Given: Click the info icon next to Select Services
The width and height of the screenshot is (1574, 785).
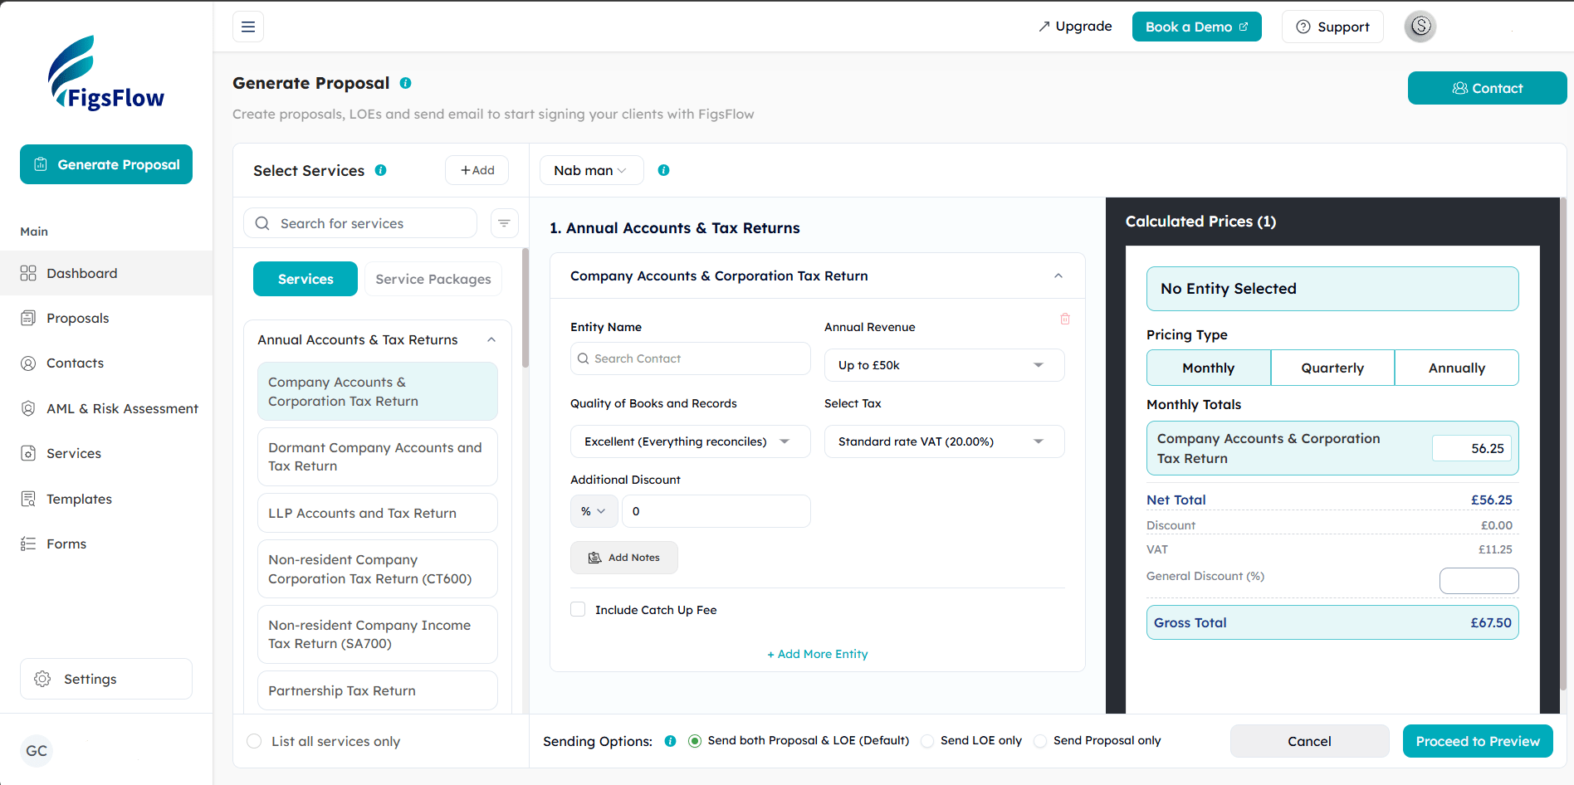Looking at the screenshot, I should pos(380,170).
